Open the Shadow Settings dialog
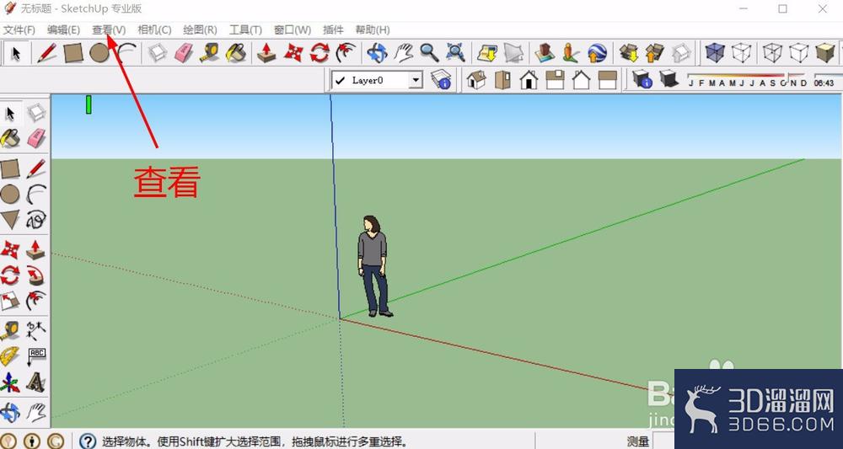 (x=642, y=80)
